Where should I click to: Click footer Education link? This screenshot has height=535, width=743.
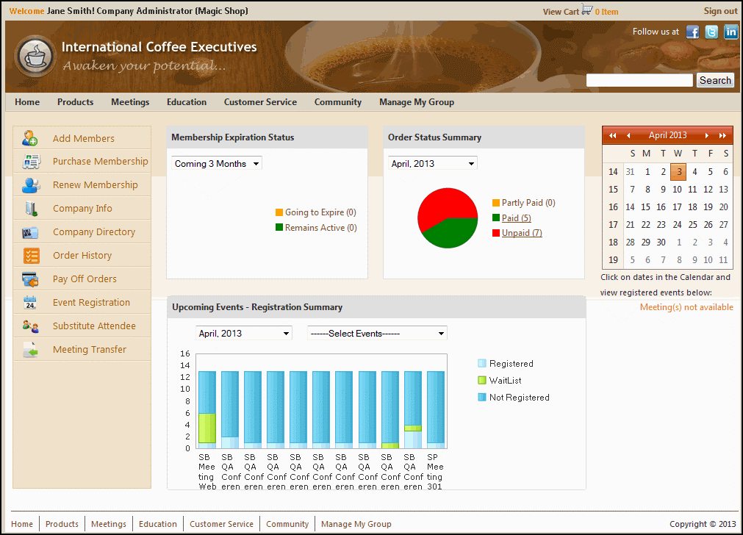[158, 524]
